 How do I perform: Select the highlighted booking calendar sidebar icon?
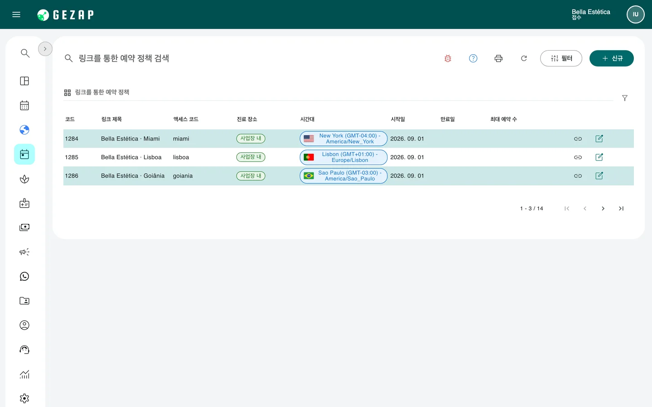(x=24, y=154)
